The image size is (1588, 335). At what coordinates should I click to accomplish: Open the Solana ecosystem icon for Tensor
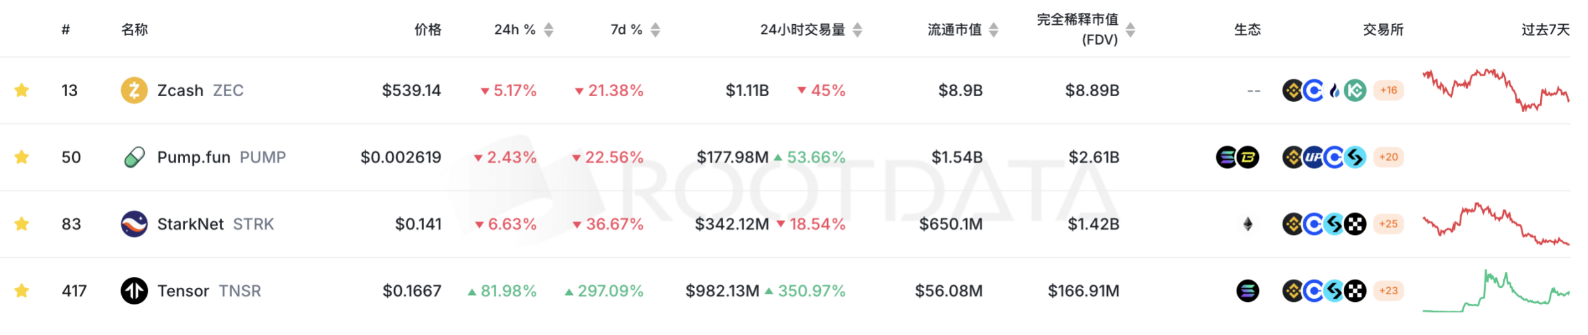pos(1248,291)
